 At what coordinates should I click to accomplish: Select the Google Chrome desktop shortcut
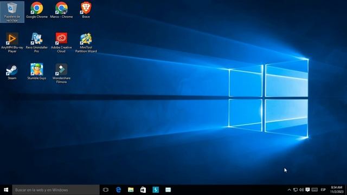[37, 10]
